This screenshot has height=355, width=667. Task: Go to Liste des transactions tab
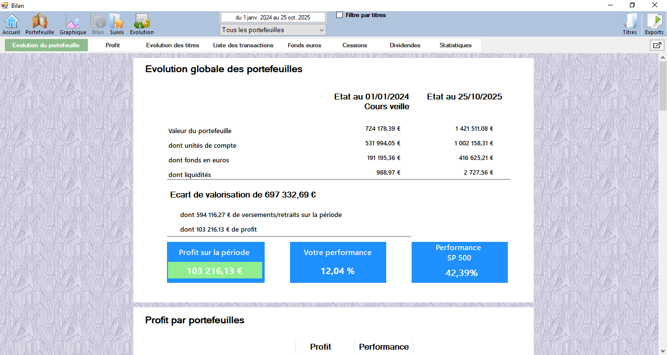243,45
